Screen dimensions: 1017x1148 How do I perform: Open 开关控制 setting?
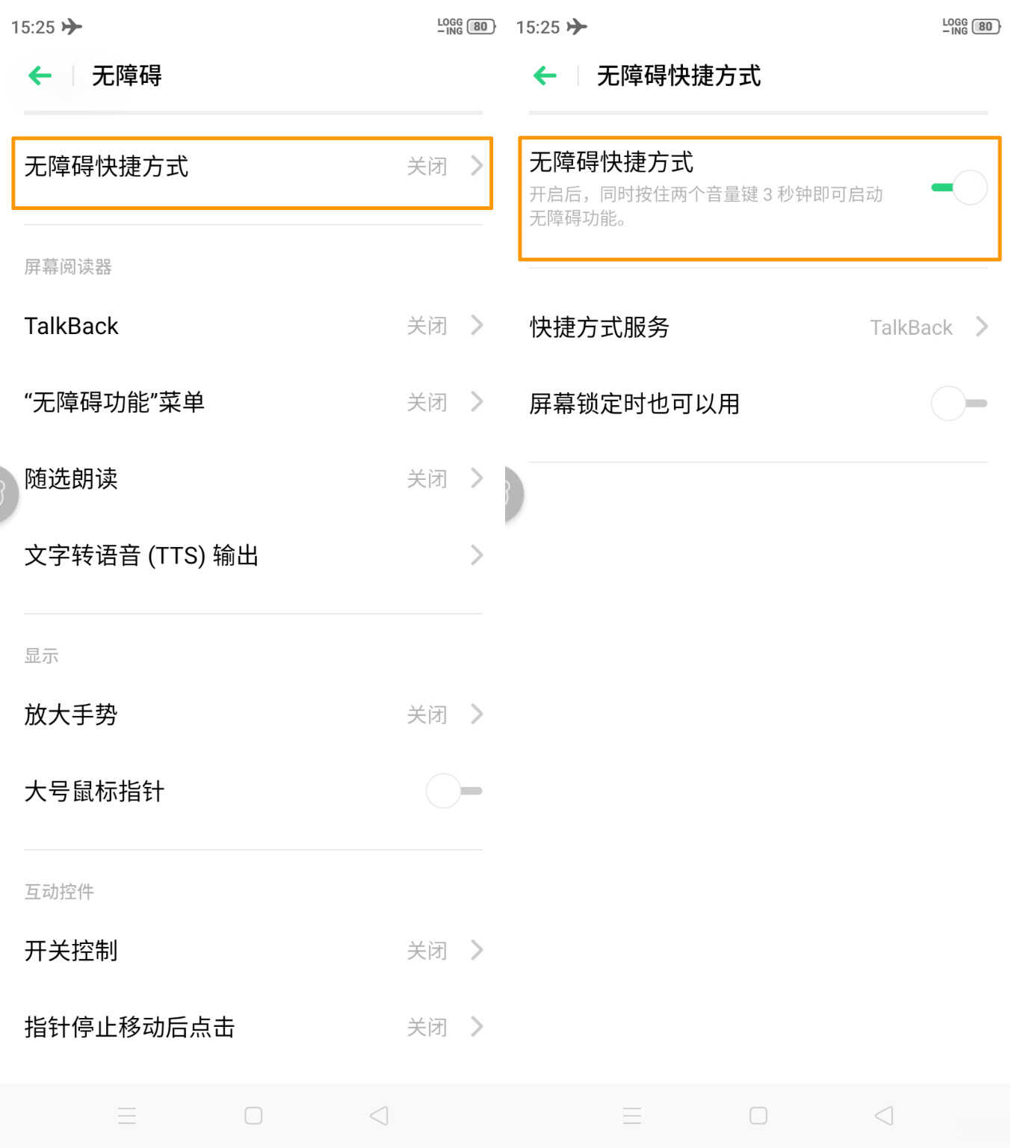point(253,951)
